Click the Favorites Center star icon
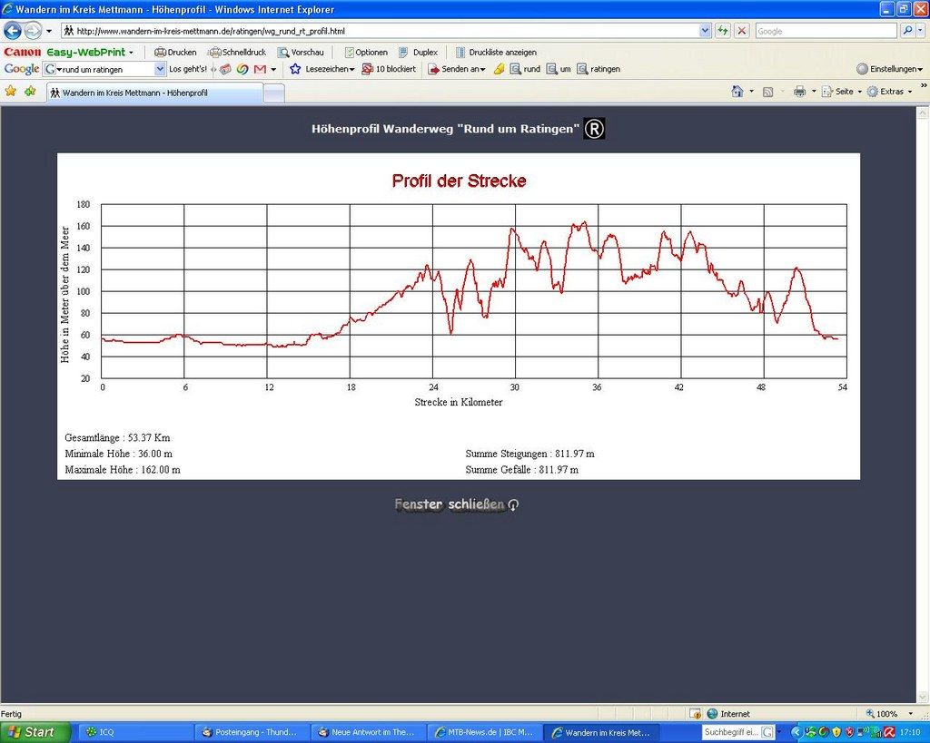 coord(11,92)
